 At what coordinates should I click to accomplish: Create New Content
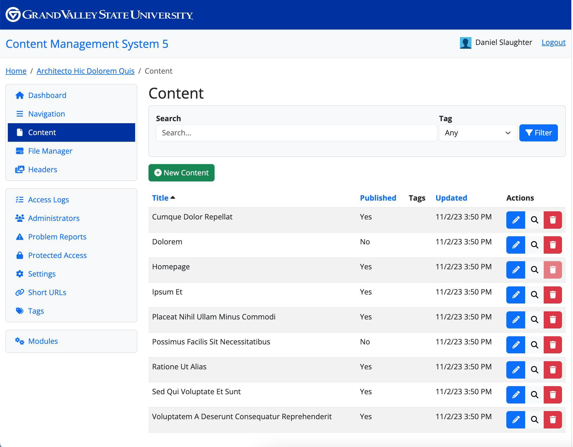tap(181, 173)
